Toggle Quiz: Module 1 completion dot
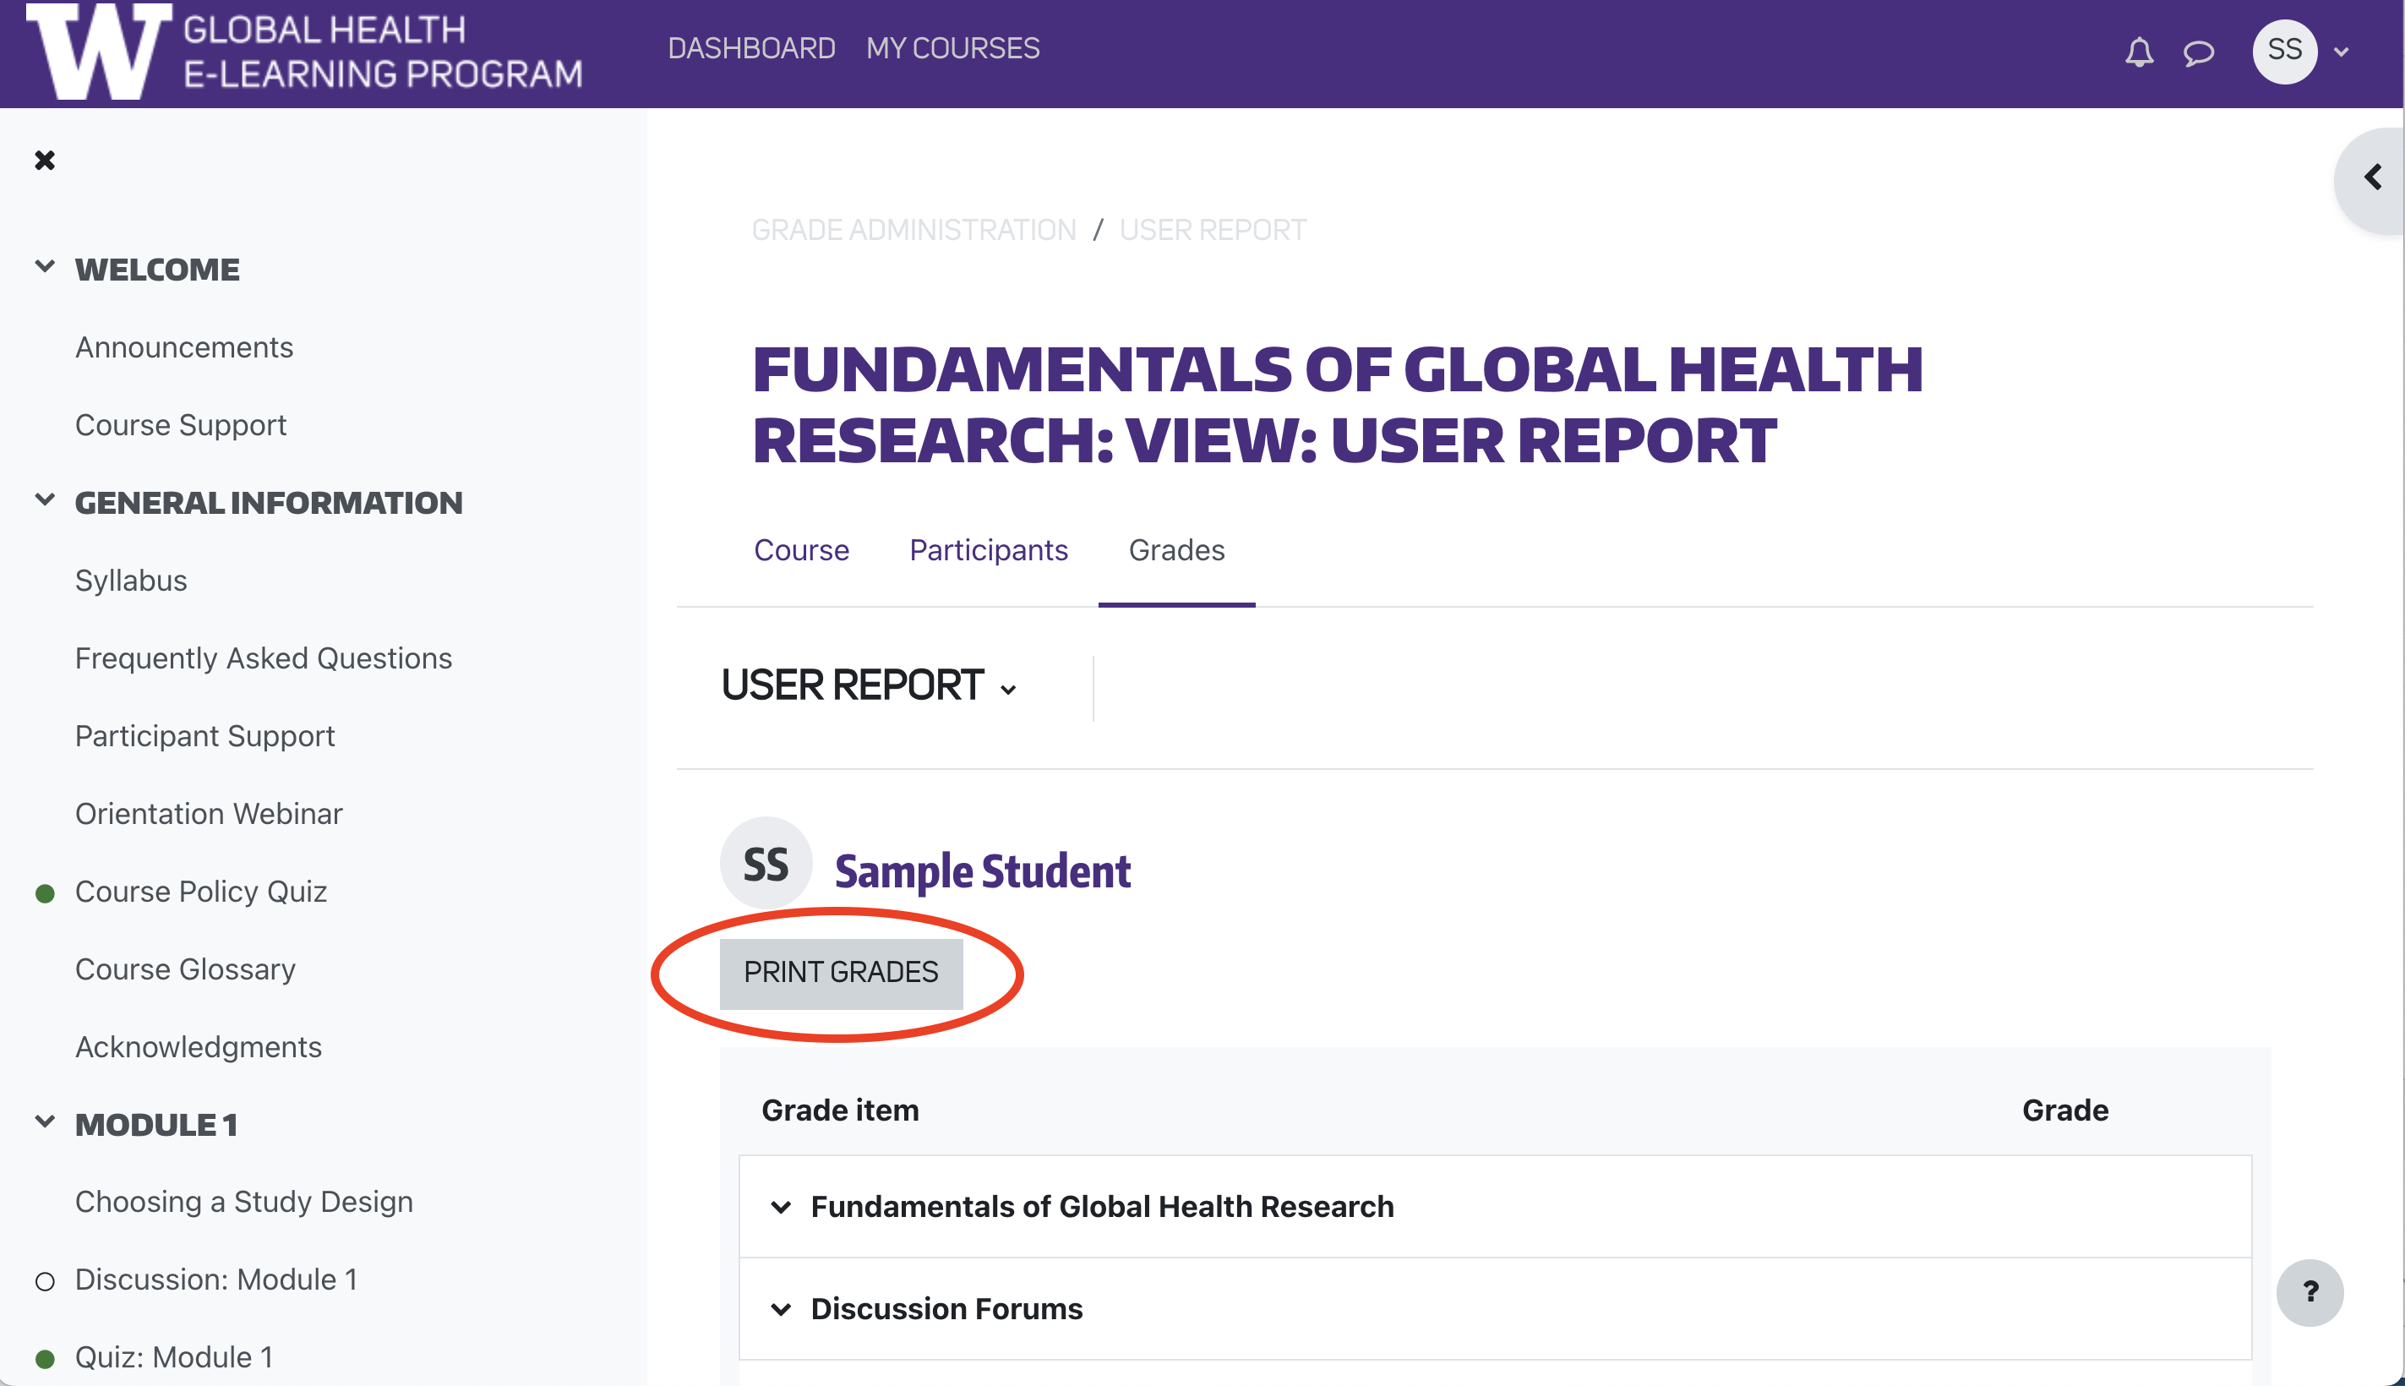The image size is (2405, 1386). tap(45, 1358)
